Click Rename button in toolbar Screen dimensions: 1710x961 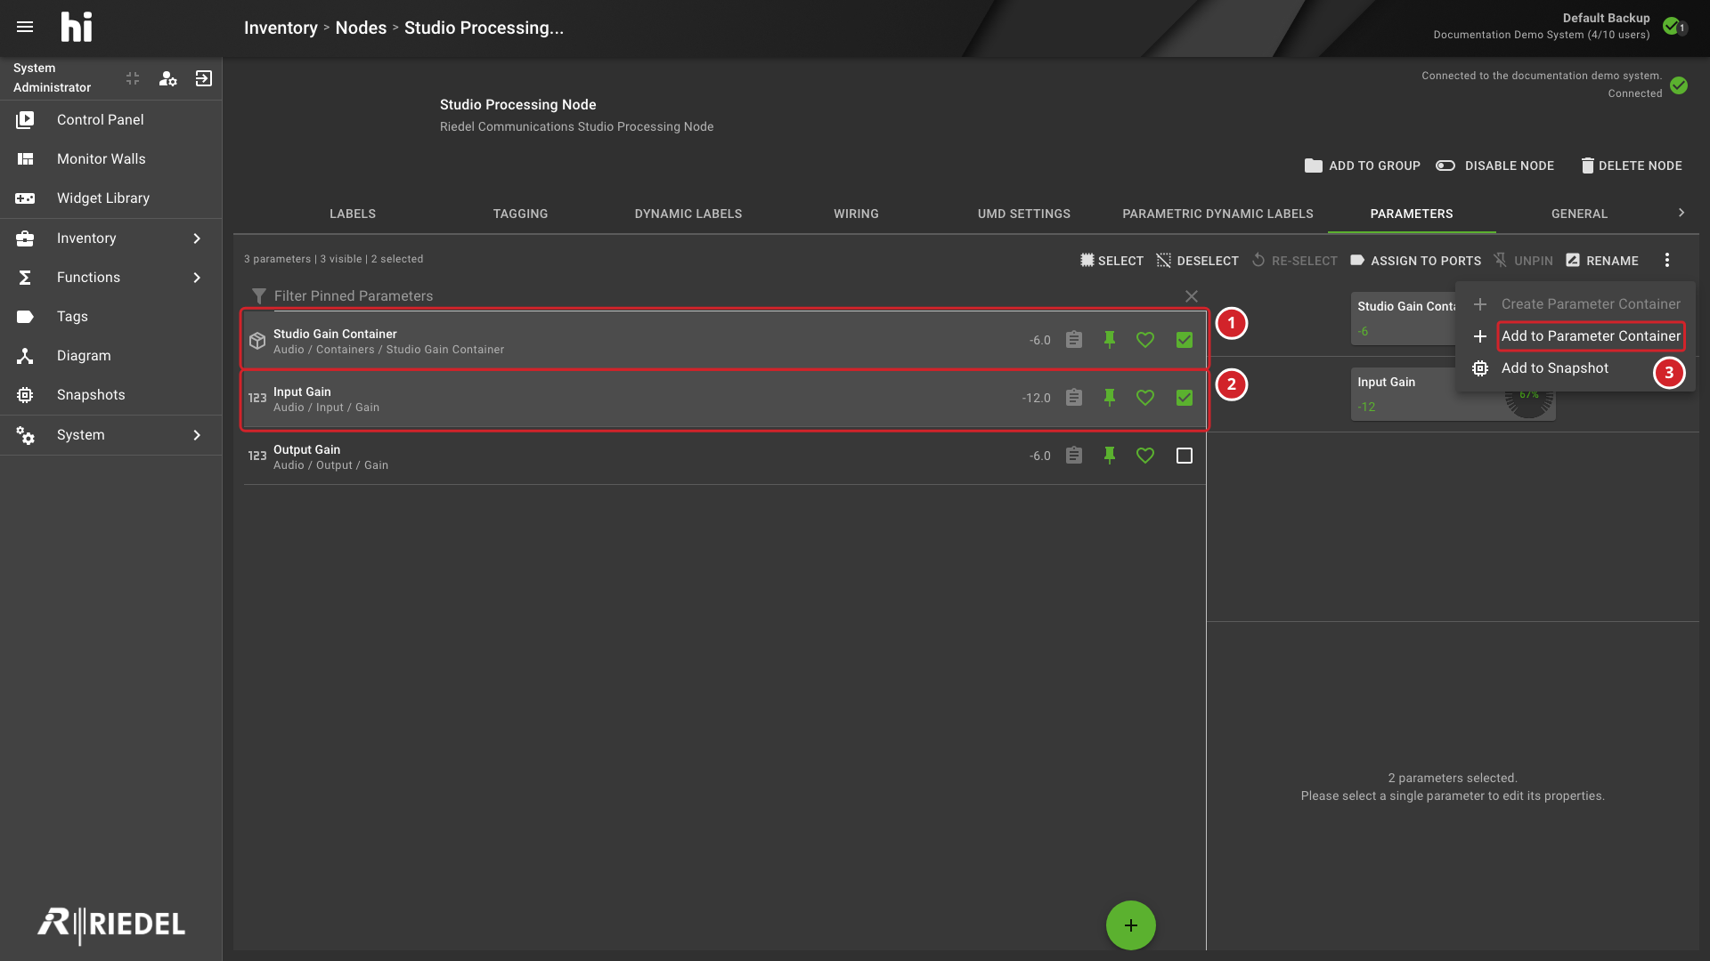(1601, 261)
